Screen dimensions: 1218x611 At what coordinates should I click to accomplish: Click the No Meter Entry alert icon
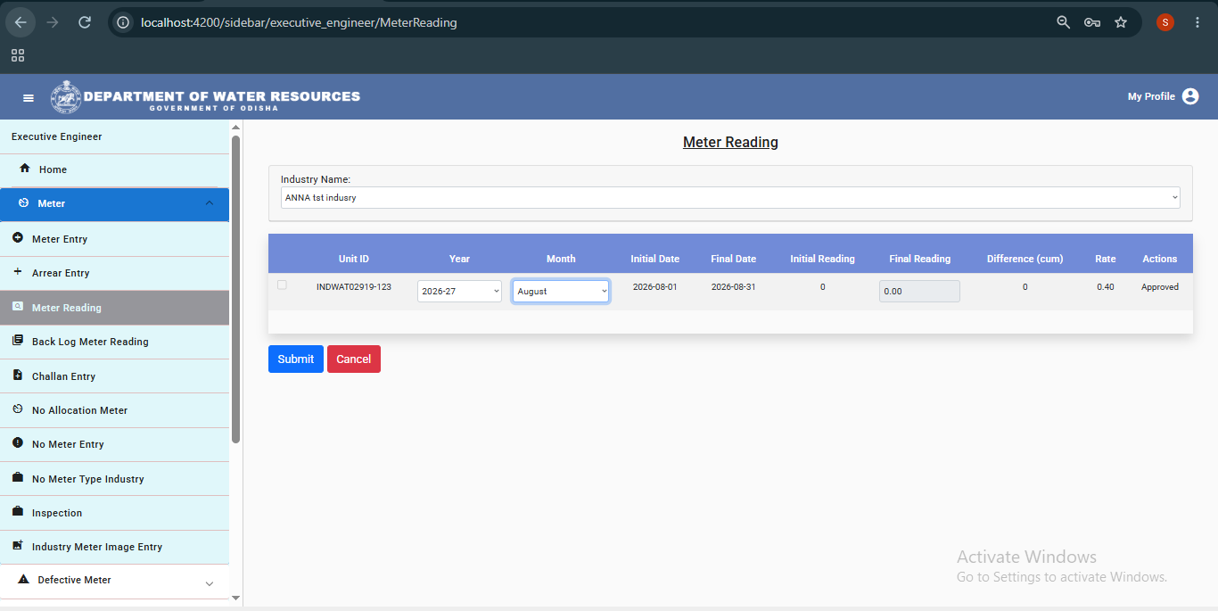(18, 443)
